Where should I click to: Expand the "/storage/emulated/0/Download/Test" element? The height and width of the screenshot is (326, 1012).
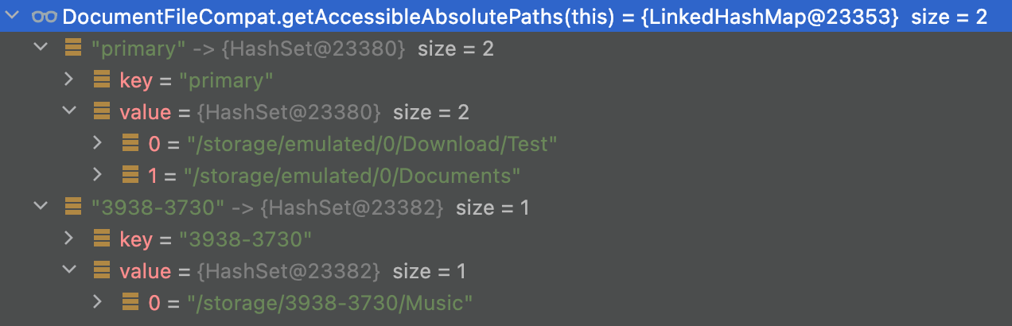[98, 144]
